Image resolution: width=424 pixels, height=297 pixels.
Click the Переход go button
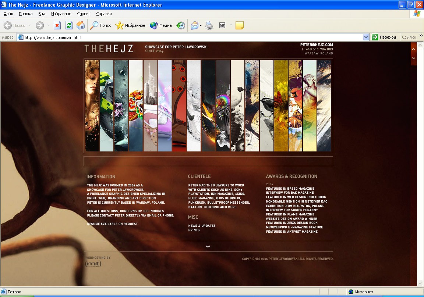coord(384,37)
